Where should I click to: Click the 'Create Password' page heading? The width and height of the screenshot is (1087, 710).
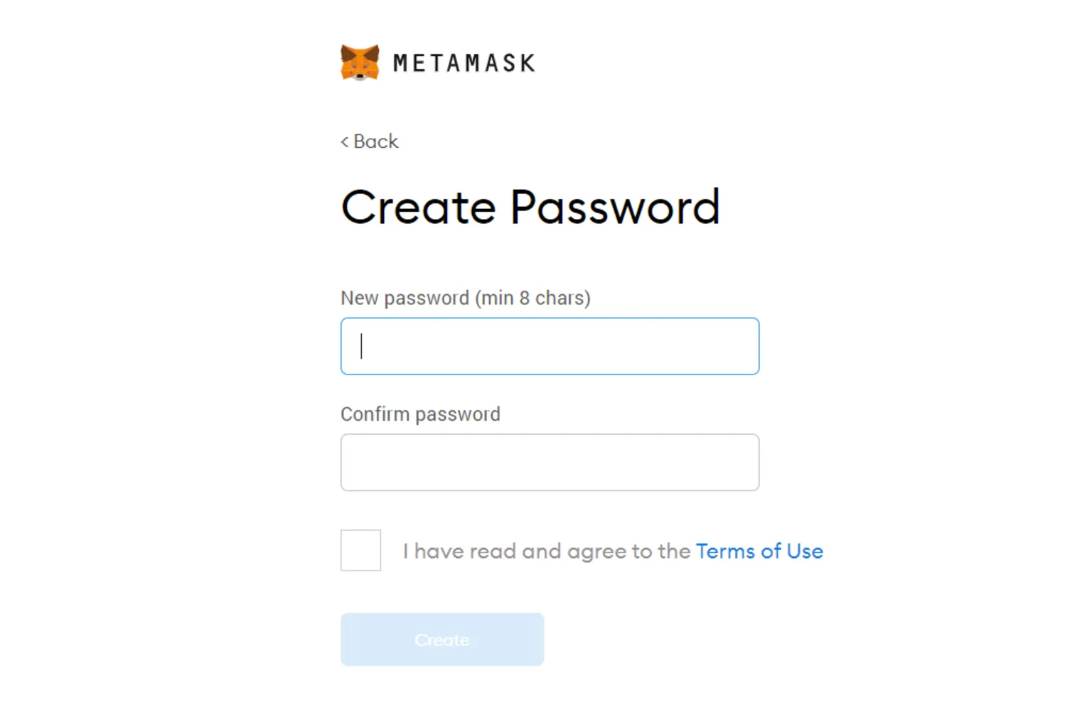point(530,208)
